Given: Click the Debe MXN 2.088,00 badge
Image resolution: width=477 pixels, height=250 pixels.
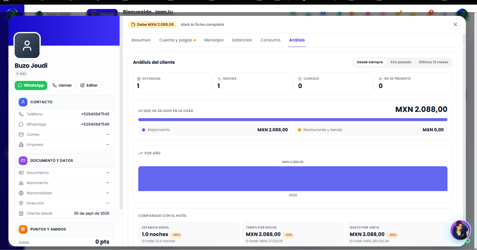Looking at the screenshot, I should (152, 25).
